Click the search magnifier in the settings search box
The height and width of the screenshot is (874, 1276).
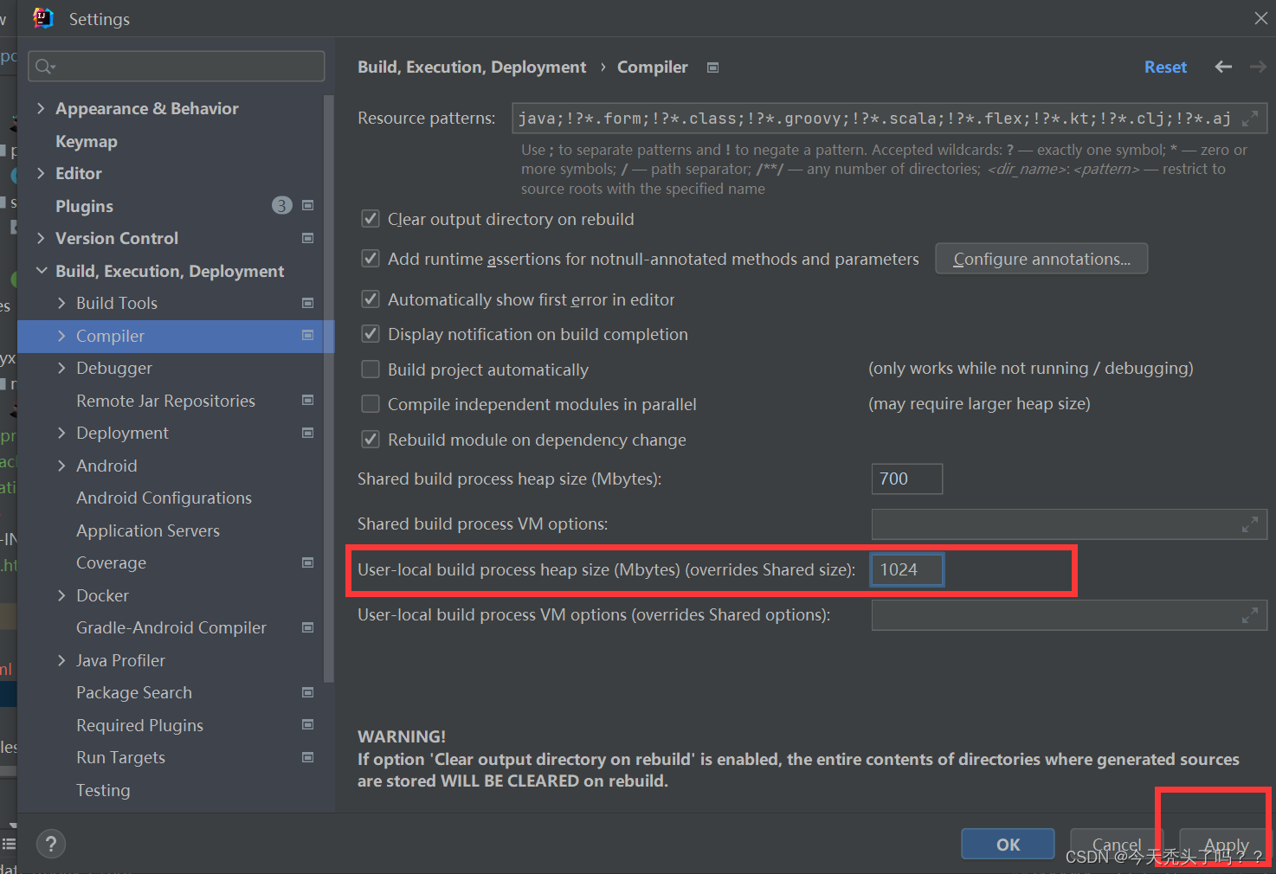pyautogui.click(x=43, y=66)
